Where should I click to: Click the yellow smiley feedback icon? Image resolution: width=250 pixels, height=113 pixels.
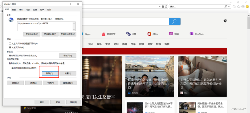[x=247, y=7]
